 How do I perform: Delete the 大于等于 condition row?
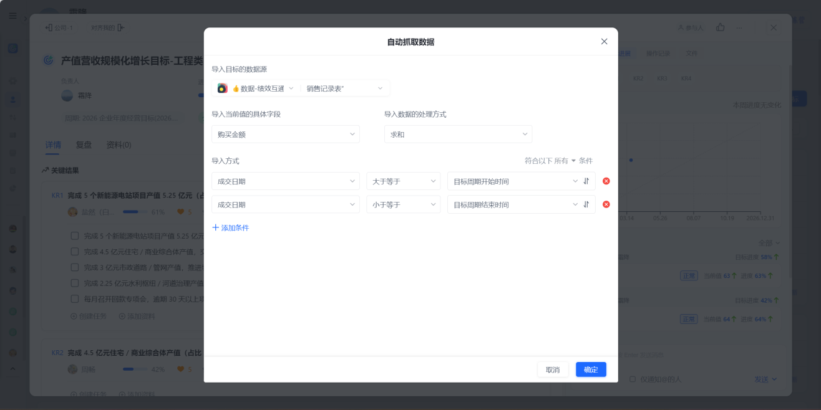tap(606, 181)
